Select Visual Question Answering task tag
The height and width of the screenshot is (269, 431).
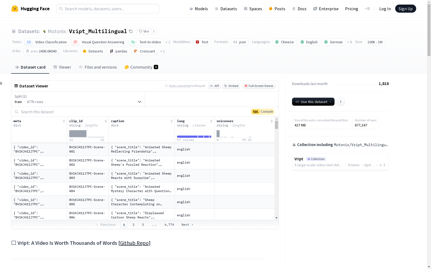coord(99,42)
